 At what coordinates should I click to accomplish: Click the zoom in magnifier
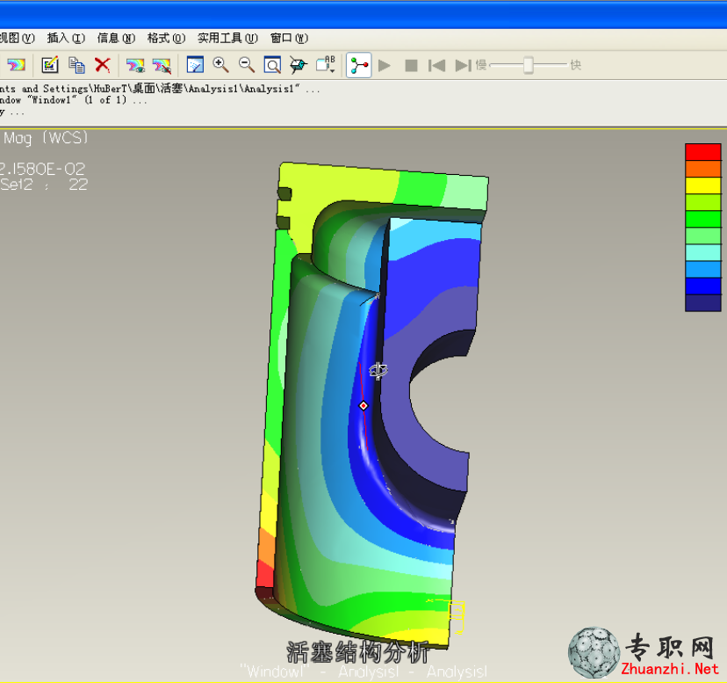[x=220, y=65]
